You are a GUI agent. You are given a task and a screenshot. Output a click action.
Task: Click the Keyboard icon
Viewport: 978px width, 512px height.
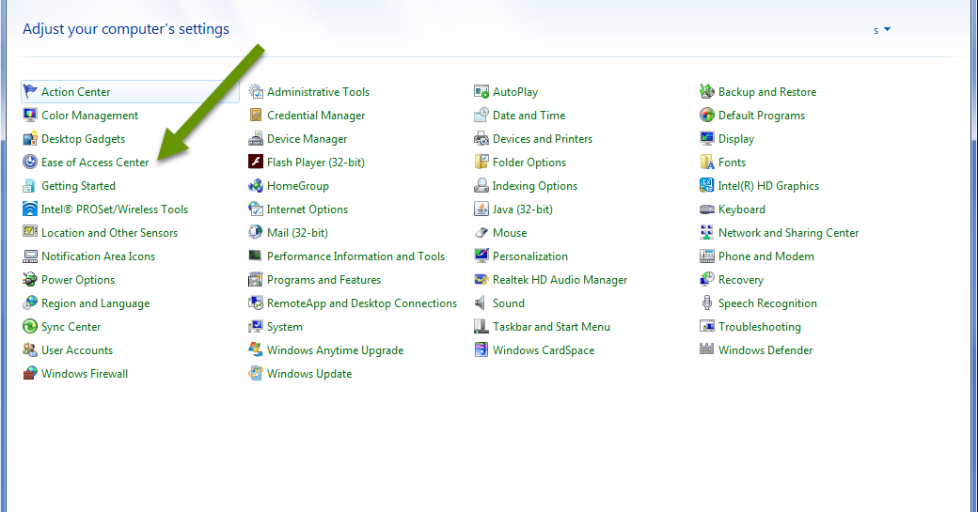click(x=706, y=209)
